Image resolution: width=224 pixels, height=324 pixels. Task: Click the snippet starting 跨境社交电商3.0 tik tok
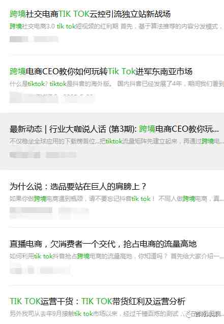[x=116, y=26]
